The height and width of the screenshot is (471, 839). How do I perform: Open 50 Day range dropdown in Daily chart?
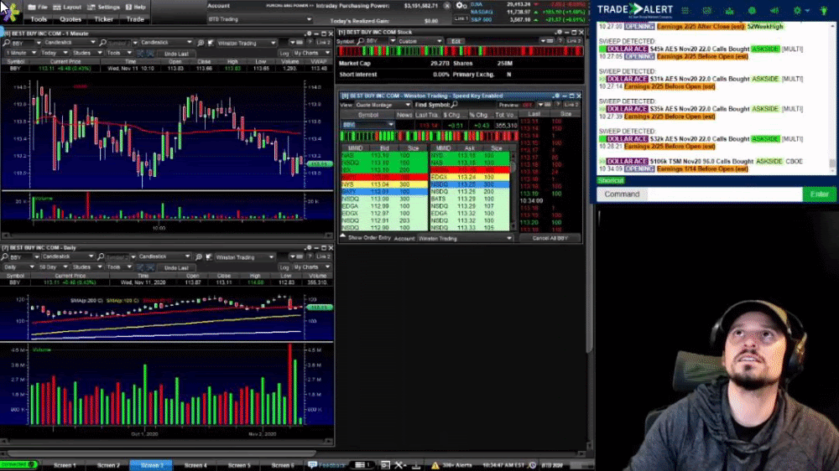pos(52,267)
